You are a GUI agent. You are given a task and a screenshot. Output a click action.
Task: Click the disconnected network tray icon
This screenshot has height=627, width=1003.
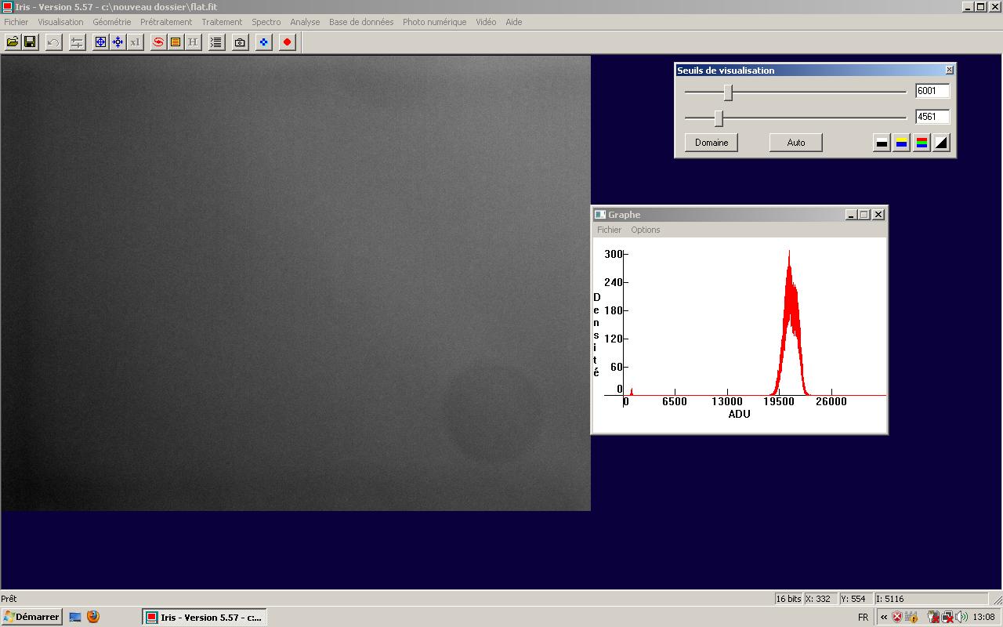pos(947,617)
